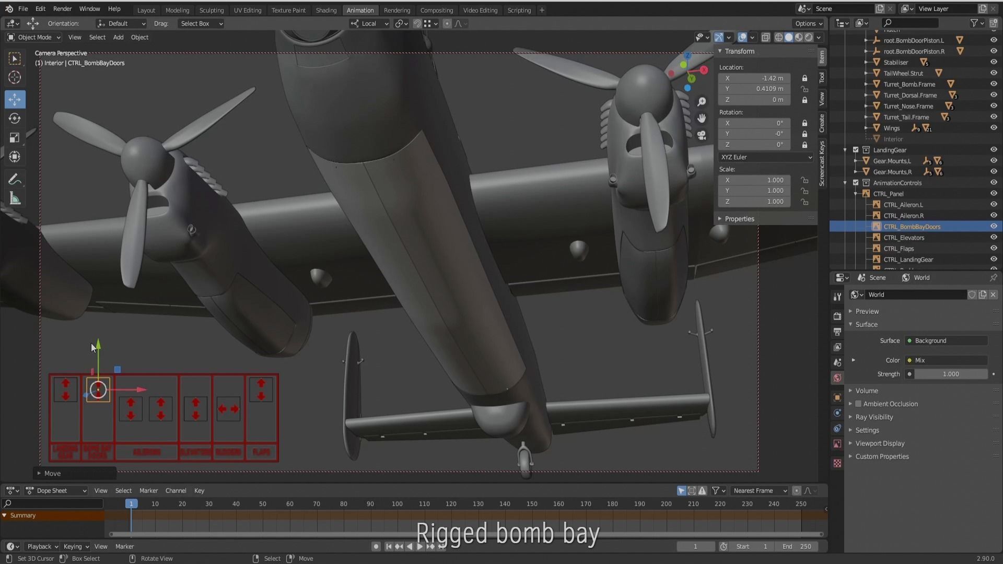Viewport: 1003px width, 564px height.
Task: Click the Options button in header
Action: coord(808,23)
